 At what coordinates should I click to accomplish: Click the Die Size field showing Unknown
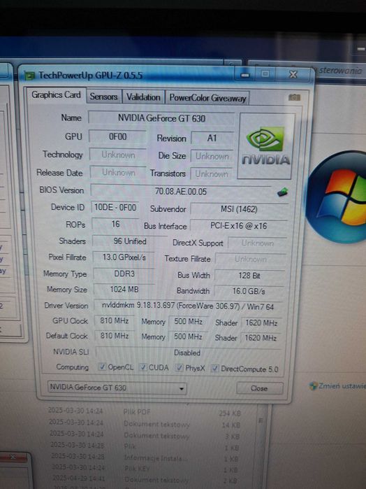tap(212, 156)
